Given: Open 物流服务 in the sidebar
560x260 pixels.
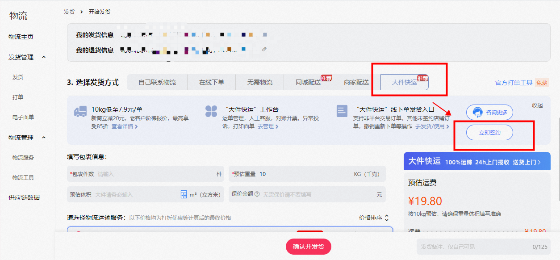Looking at the screenshot, I should (23, 158).
